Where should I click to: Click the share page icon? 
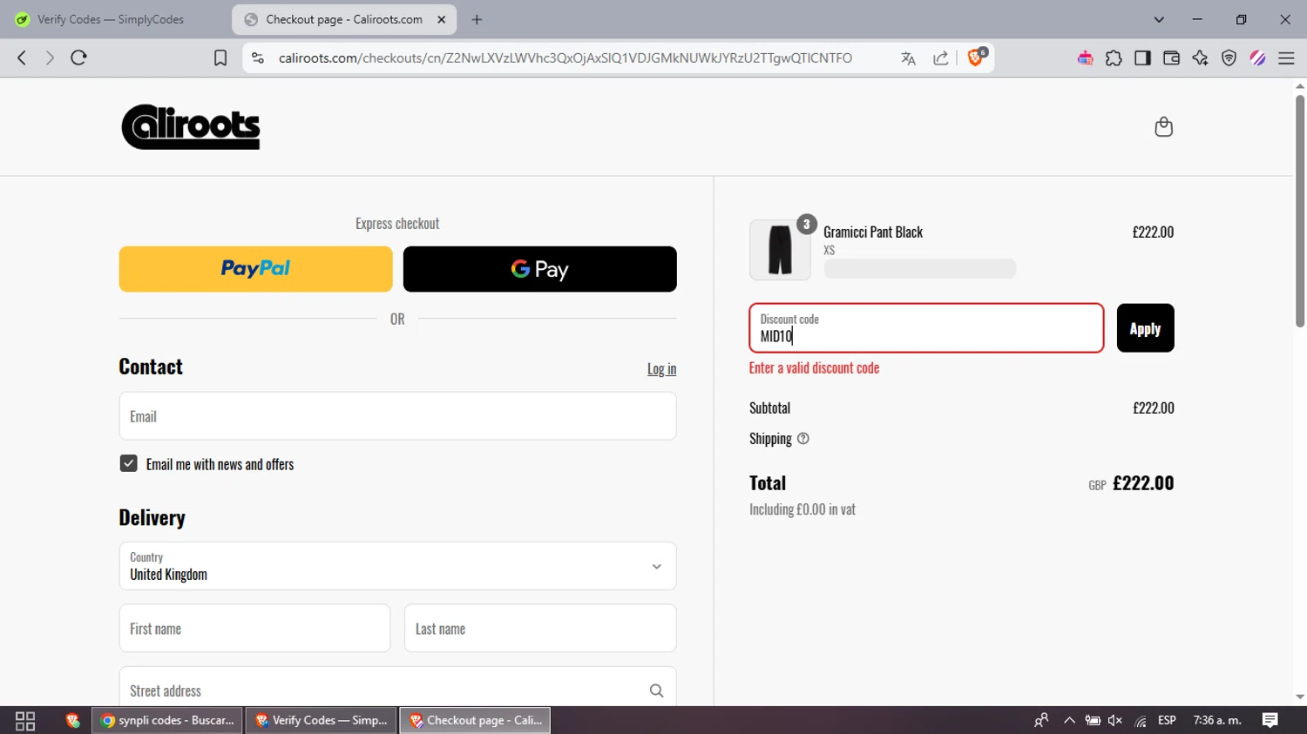pos(941,58)
